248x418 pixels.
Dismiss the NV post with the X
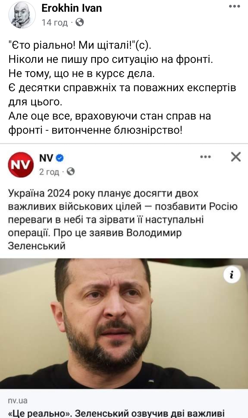(x=236, y=157)
